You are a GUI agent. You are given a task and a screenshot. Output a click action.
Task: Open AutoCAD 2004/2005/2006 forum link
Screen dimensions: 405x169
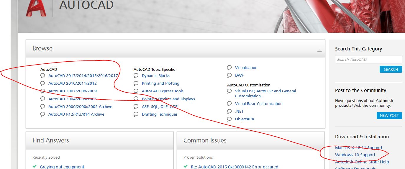point(73,99)
